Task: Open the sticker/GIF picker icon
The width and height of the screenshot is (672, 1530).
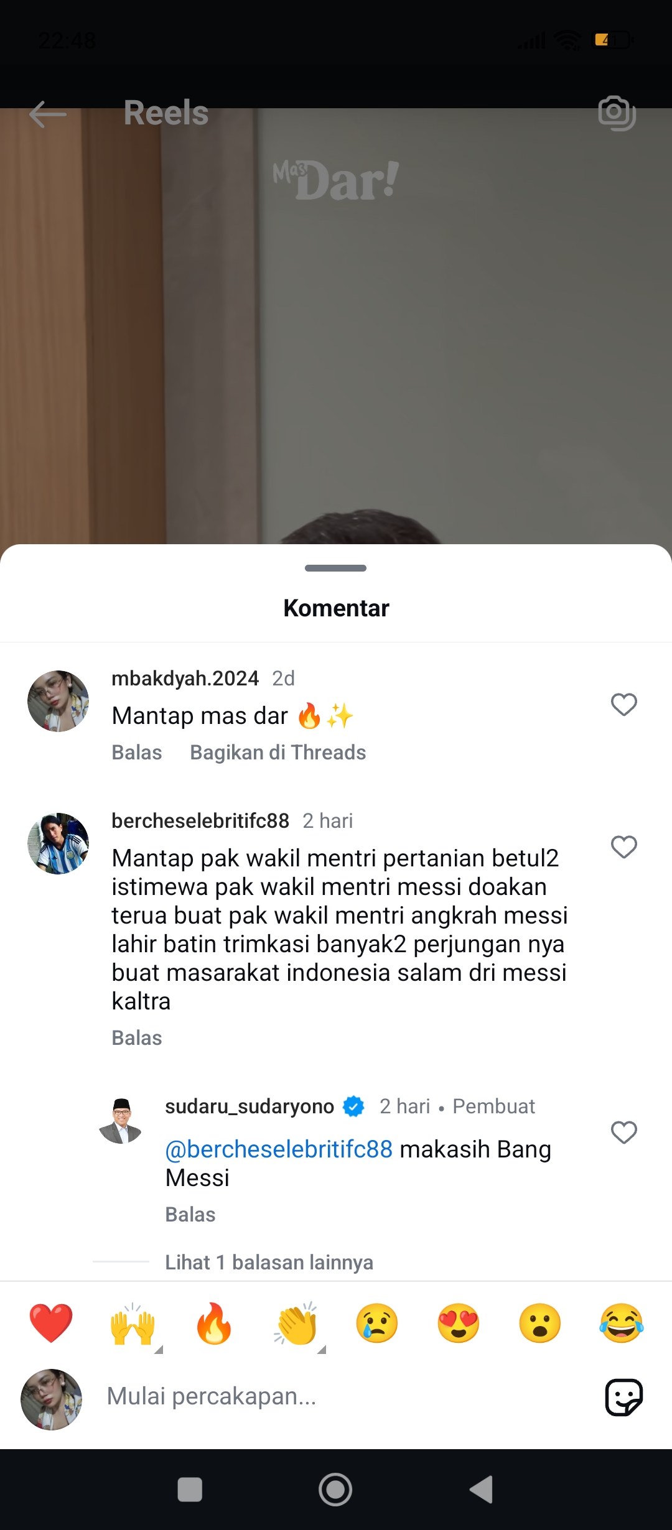Action: [623, 1397]
